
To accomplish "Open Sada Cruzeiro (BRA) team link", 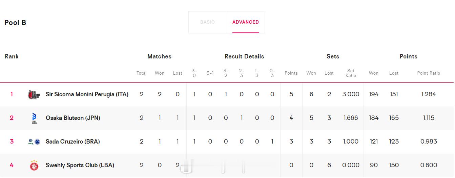I will point(73,142).
